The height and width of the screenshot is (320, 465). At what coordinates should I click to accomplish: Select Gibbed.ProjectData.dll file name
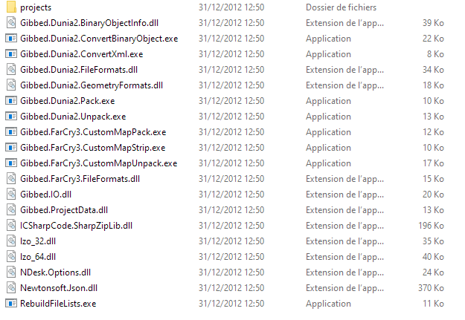(x=64, y=210)
